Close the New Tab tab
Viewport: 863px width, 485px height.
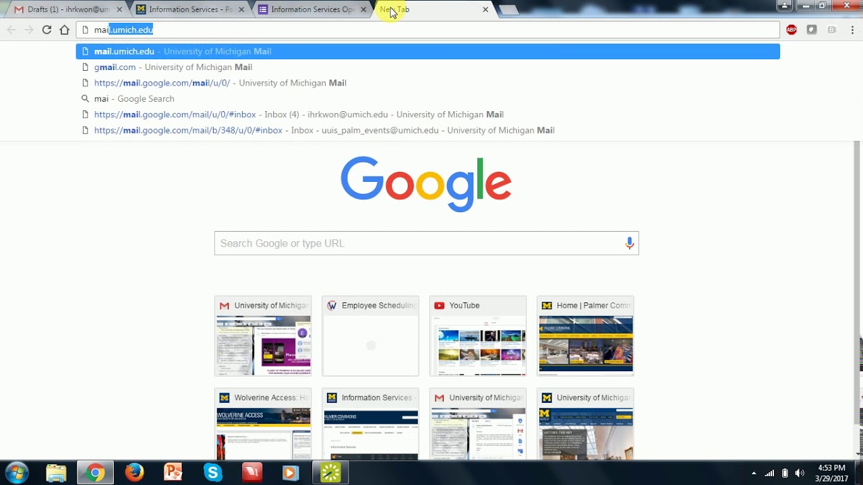(x=485, y=9)
